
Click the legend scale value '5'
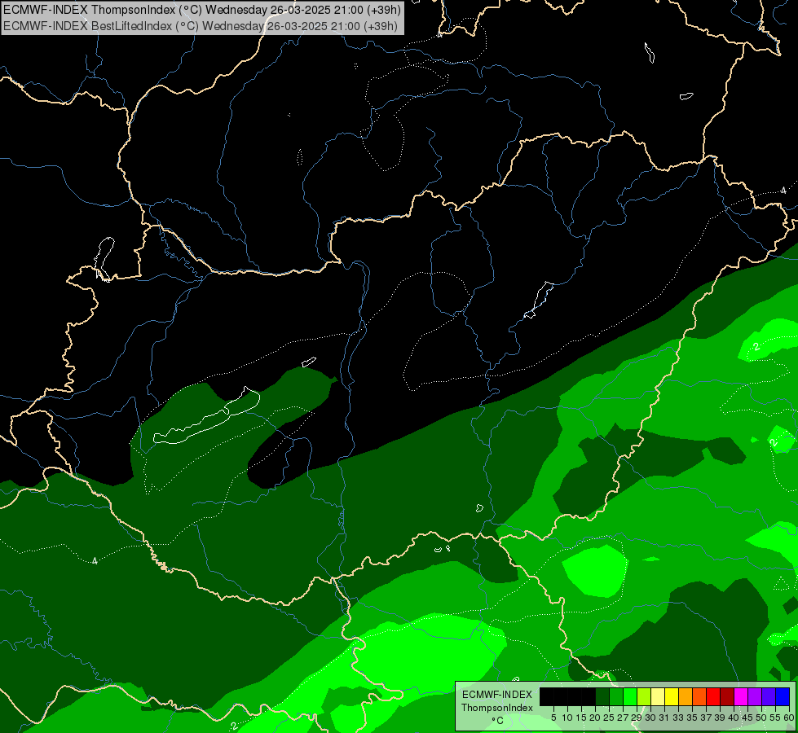coord(553,718)
